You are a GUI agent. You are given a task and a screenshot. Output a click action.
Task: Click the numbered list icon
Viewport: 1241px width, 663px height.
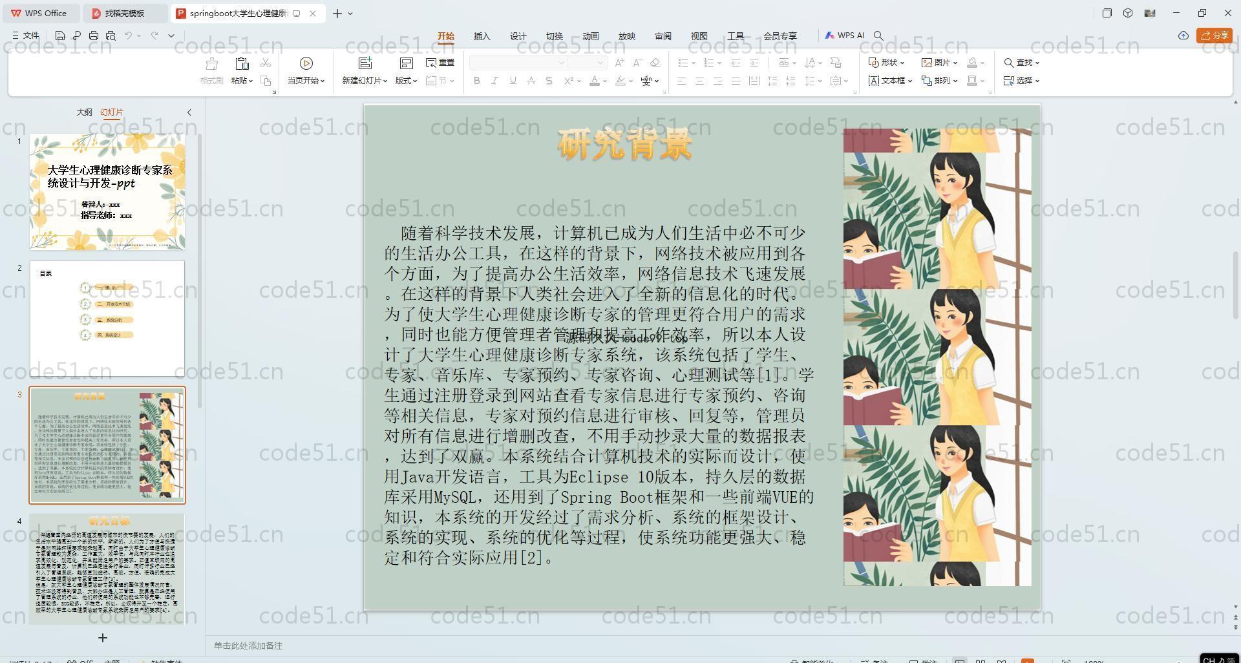708,63
